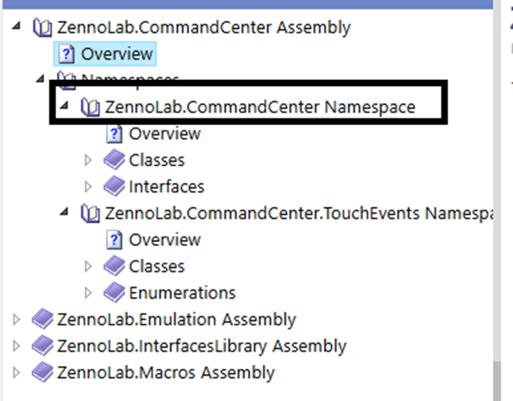Click the ZennoLab.Macros Assembly book icon

pyautogui.click(x=42, y=373)
